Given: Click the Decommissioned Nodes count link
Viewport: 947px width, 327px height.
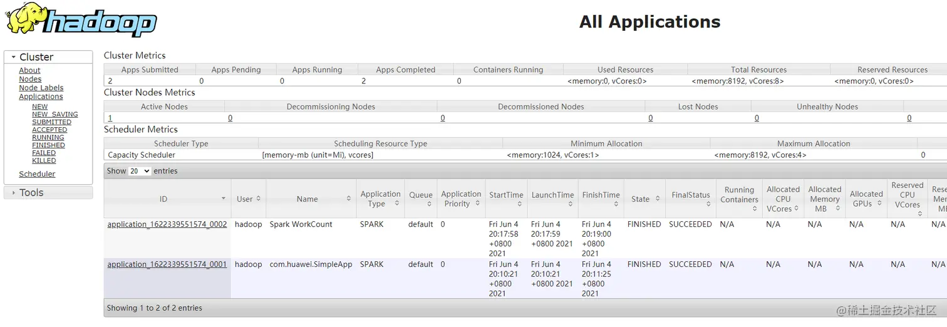Looking at the screenshot, I should [x=443, y=118].
